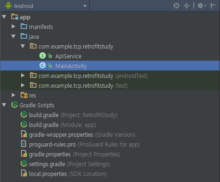Click the green interface icon beside ApiService
The width and height of the screenshot is (220, 182).
(x=43, y=56)
